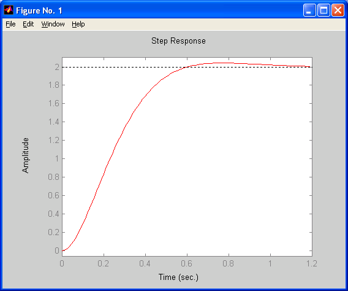Open the Help menu
The height and width of the screenshot is (291, 348).
tap(78, 24)
